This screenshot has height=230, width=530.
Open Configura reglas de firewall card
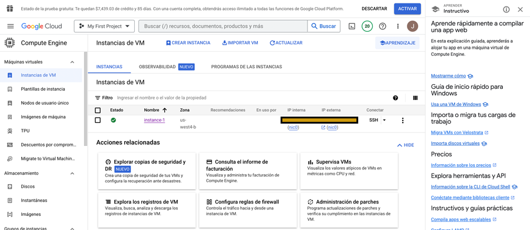click(x=248, y=211)
